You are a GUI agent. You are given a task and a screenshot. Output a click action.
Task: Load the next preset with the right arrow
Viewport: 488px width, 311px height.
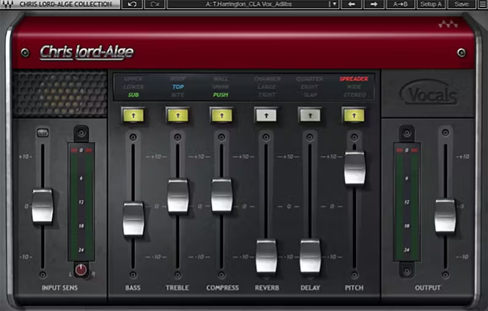[x=374, y=4]
